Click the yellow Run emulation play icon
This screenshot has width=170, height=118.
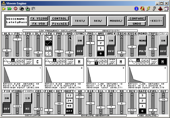[4, 9]
